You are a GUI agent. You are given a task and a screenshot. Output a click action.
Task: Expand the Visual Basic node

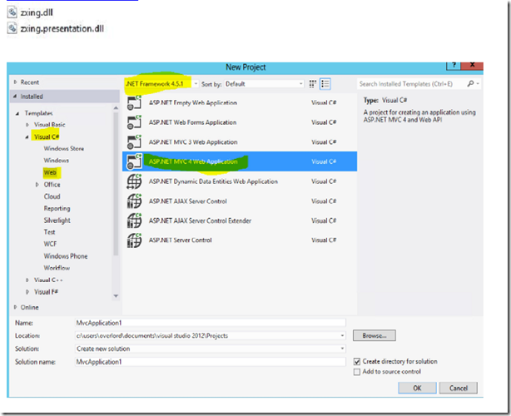pyautogui.click(x=27, y=125)
